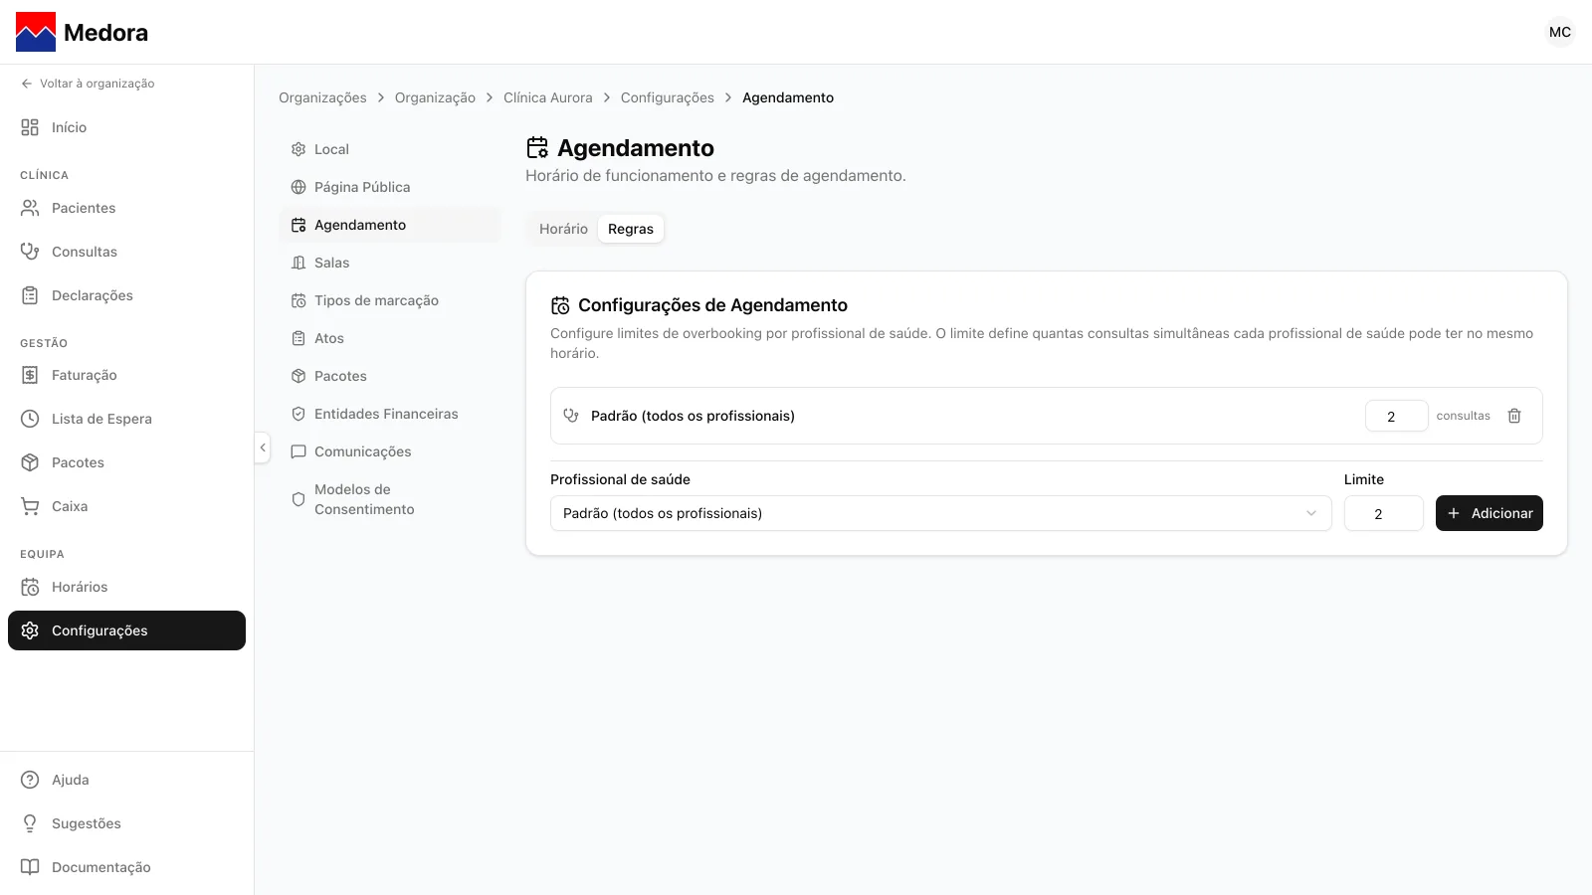Edit the Padrão row consultas count field
The width and height of the screenshot is (1592, 895).
(x=1396, y=416)
